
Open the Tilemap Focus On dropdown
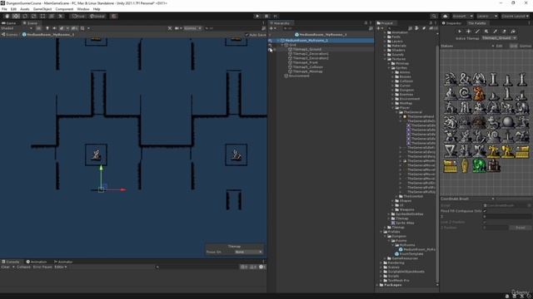tap(249, 252)
